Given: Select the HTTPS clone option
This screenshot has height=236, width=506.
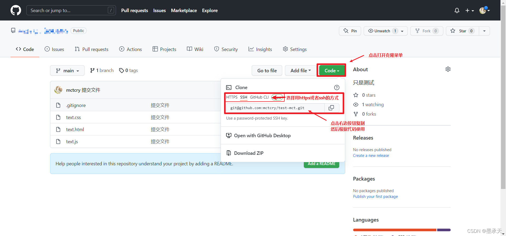Looking at the screenshot, I should 232,97.
